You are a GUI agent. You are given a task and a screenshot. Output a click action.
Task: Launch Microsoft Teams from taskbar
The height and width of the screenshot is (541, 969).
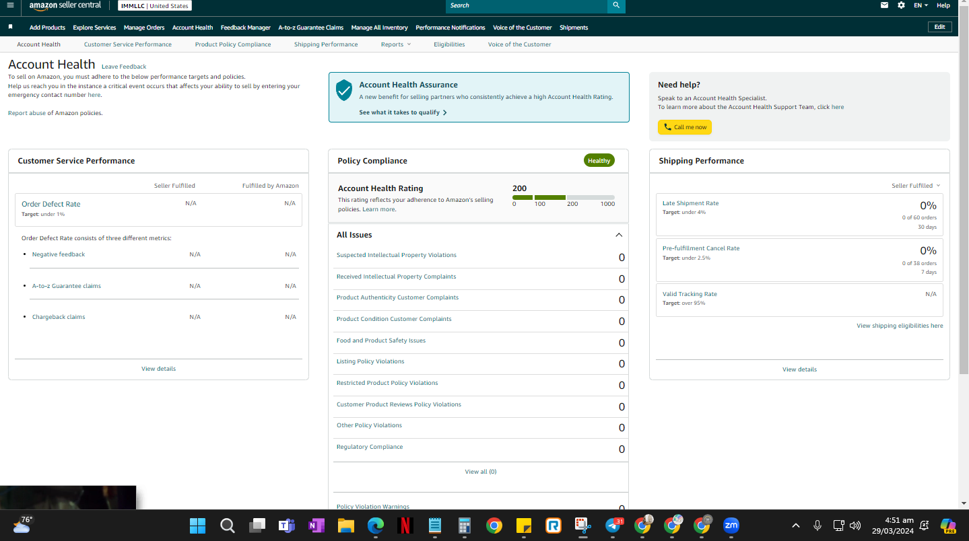(287, 526)
